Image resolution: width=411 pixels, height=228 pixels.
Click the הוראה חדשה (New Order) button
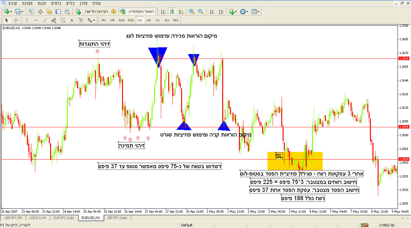pyautogui.click(x=92, y=12)
